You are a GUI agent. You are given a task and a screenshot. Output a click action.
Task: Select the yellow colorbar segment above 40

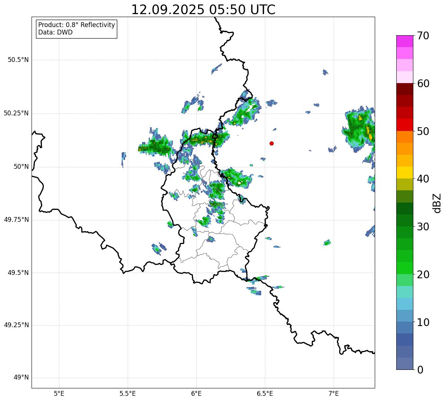tap(404, 172)
